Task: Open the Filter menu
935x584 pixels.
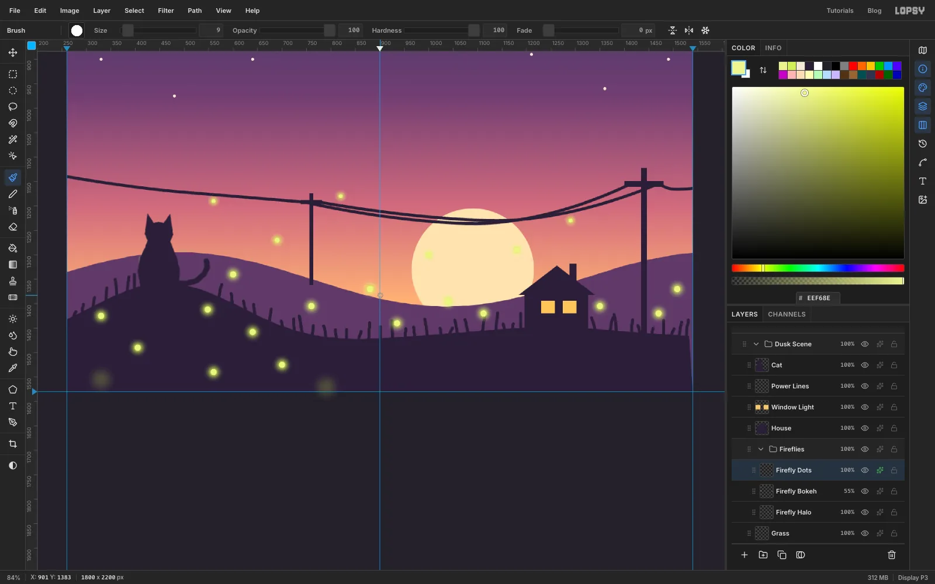Action: coord(166,11)
